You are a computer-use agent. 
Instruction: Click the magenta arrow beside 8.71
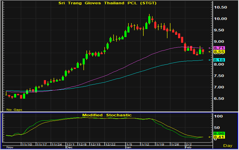[x=210, y=49]
